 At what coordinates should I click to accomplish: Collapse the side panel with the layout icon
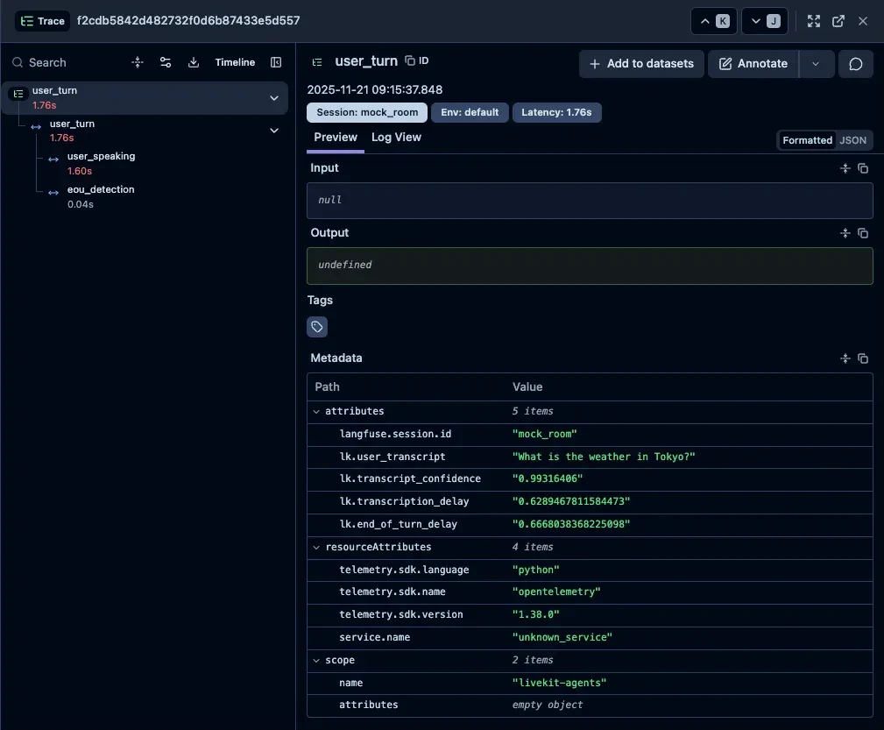tap(276, 62)
